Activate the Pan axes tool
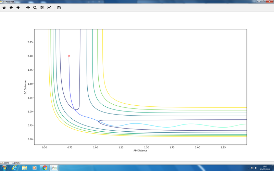The height and width of the screenshot is (171, 274). pyautogui.click(x=28, y=8)
